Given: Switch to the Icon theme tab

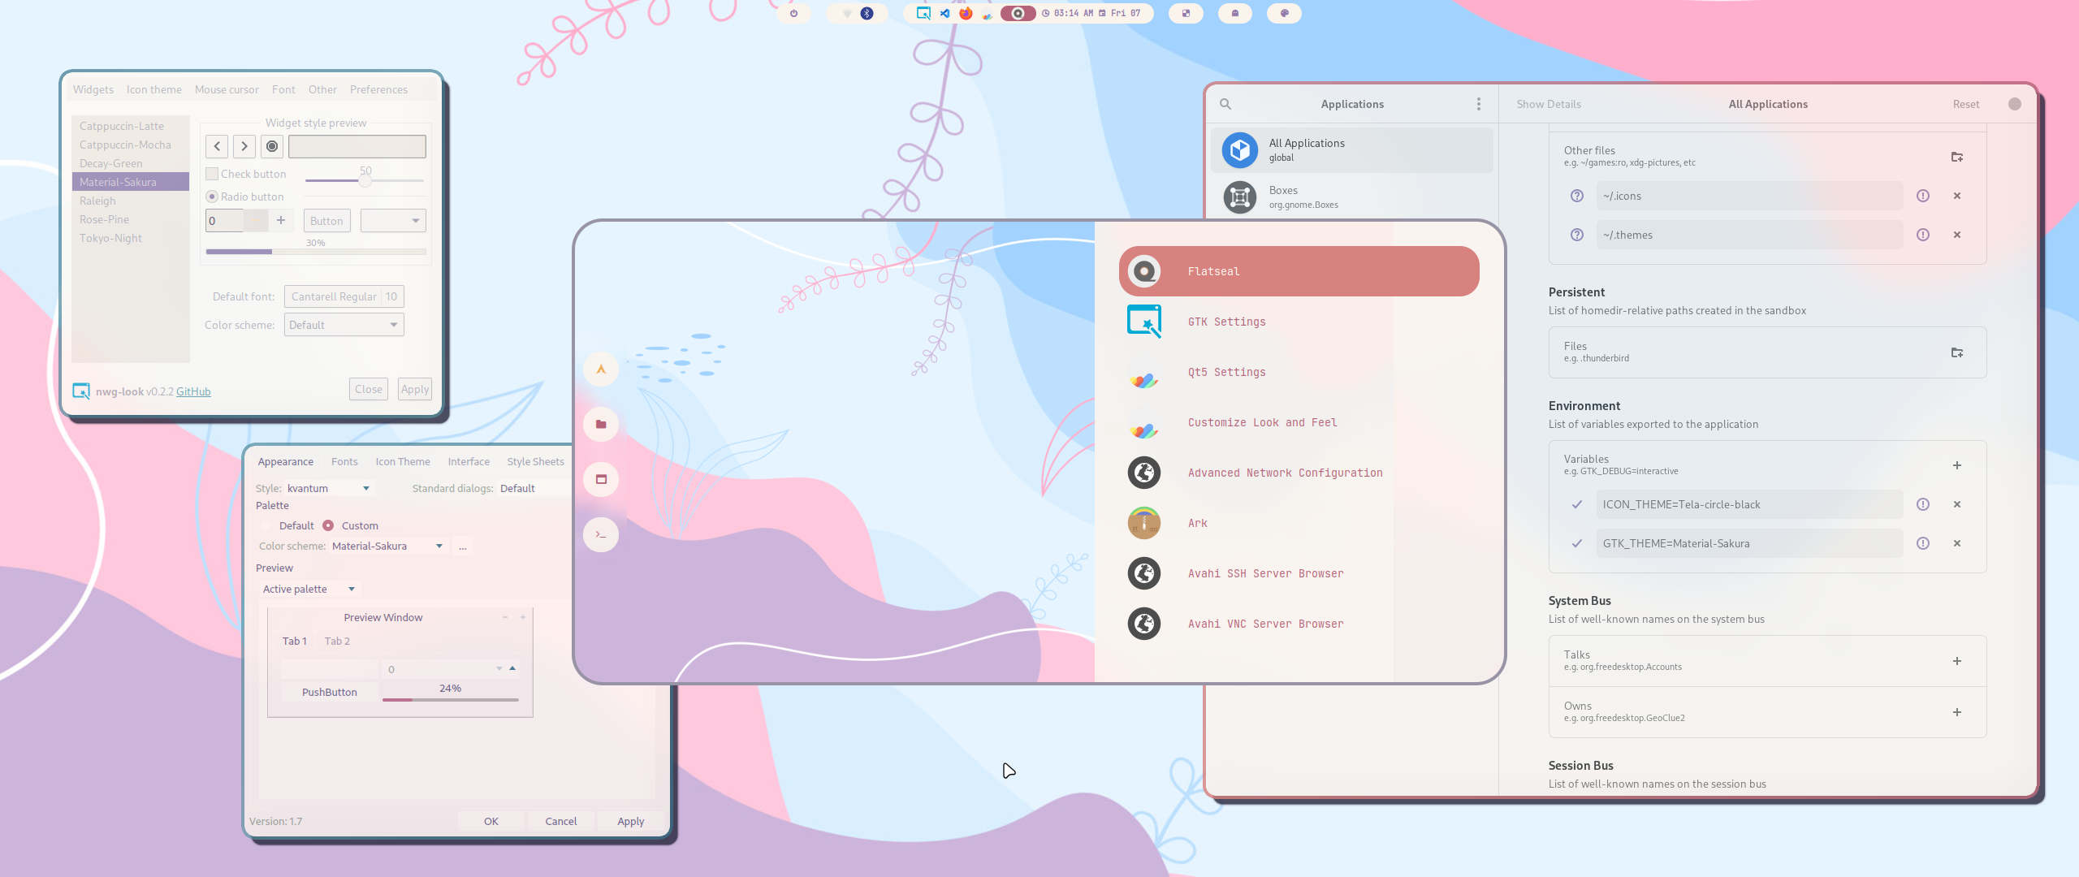Looking at the screenshot, I should pos(153,89).
